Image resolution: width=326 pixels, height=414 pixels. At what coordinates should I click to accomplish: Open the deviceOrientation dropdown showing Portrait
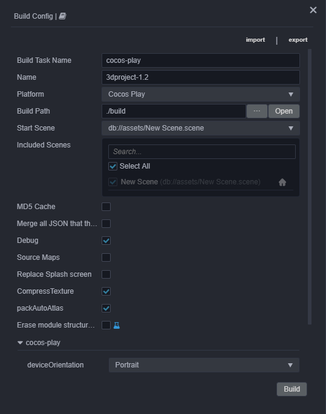pos(204,365)
